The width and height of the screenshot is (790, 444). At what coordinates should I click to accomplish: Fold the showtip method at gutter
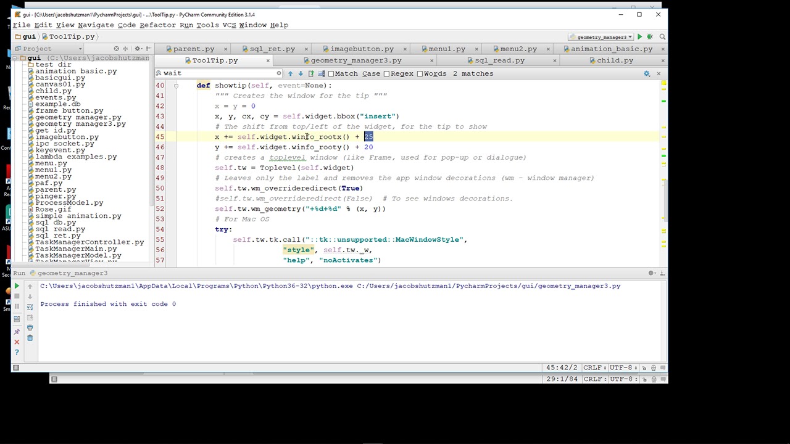[176, 86]
